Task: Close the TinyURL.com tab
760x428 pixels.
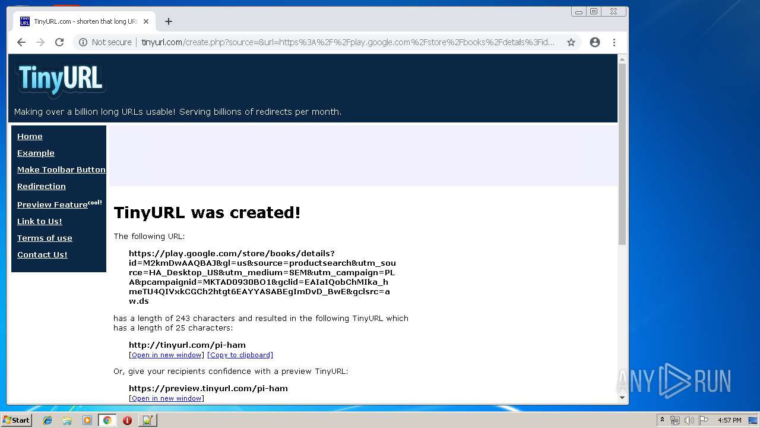Action: click(146, 21)
